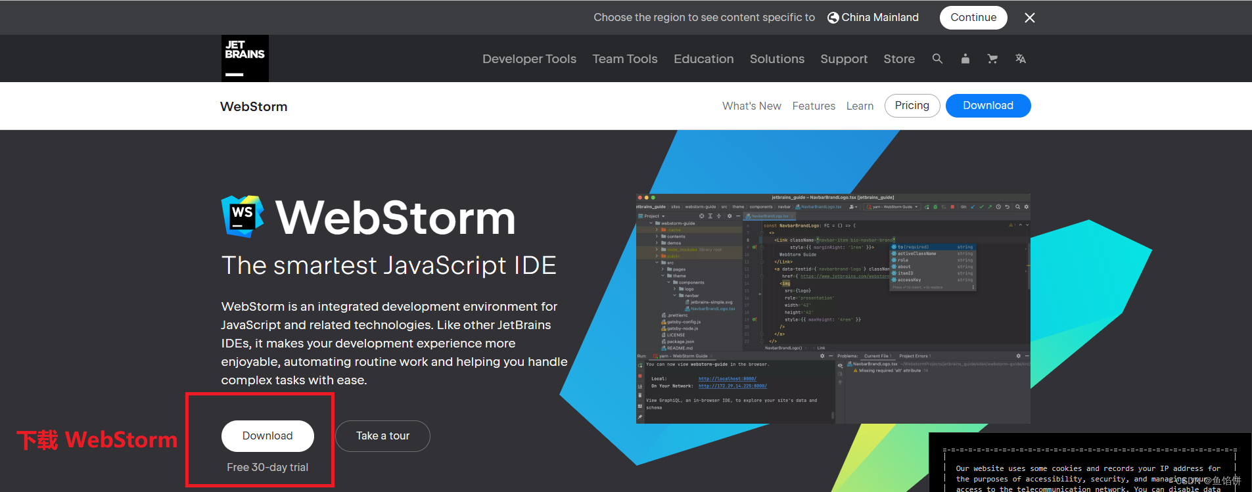The image size is (1252, 492).
Task: Click the globe icon beside China Mainland
Action: coord(833,18)
